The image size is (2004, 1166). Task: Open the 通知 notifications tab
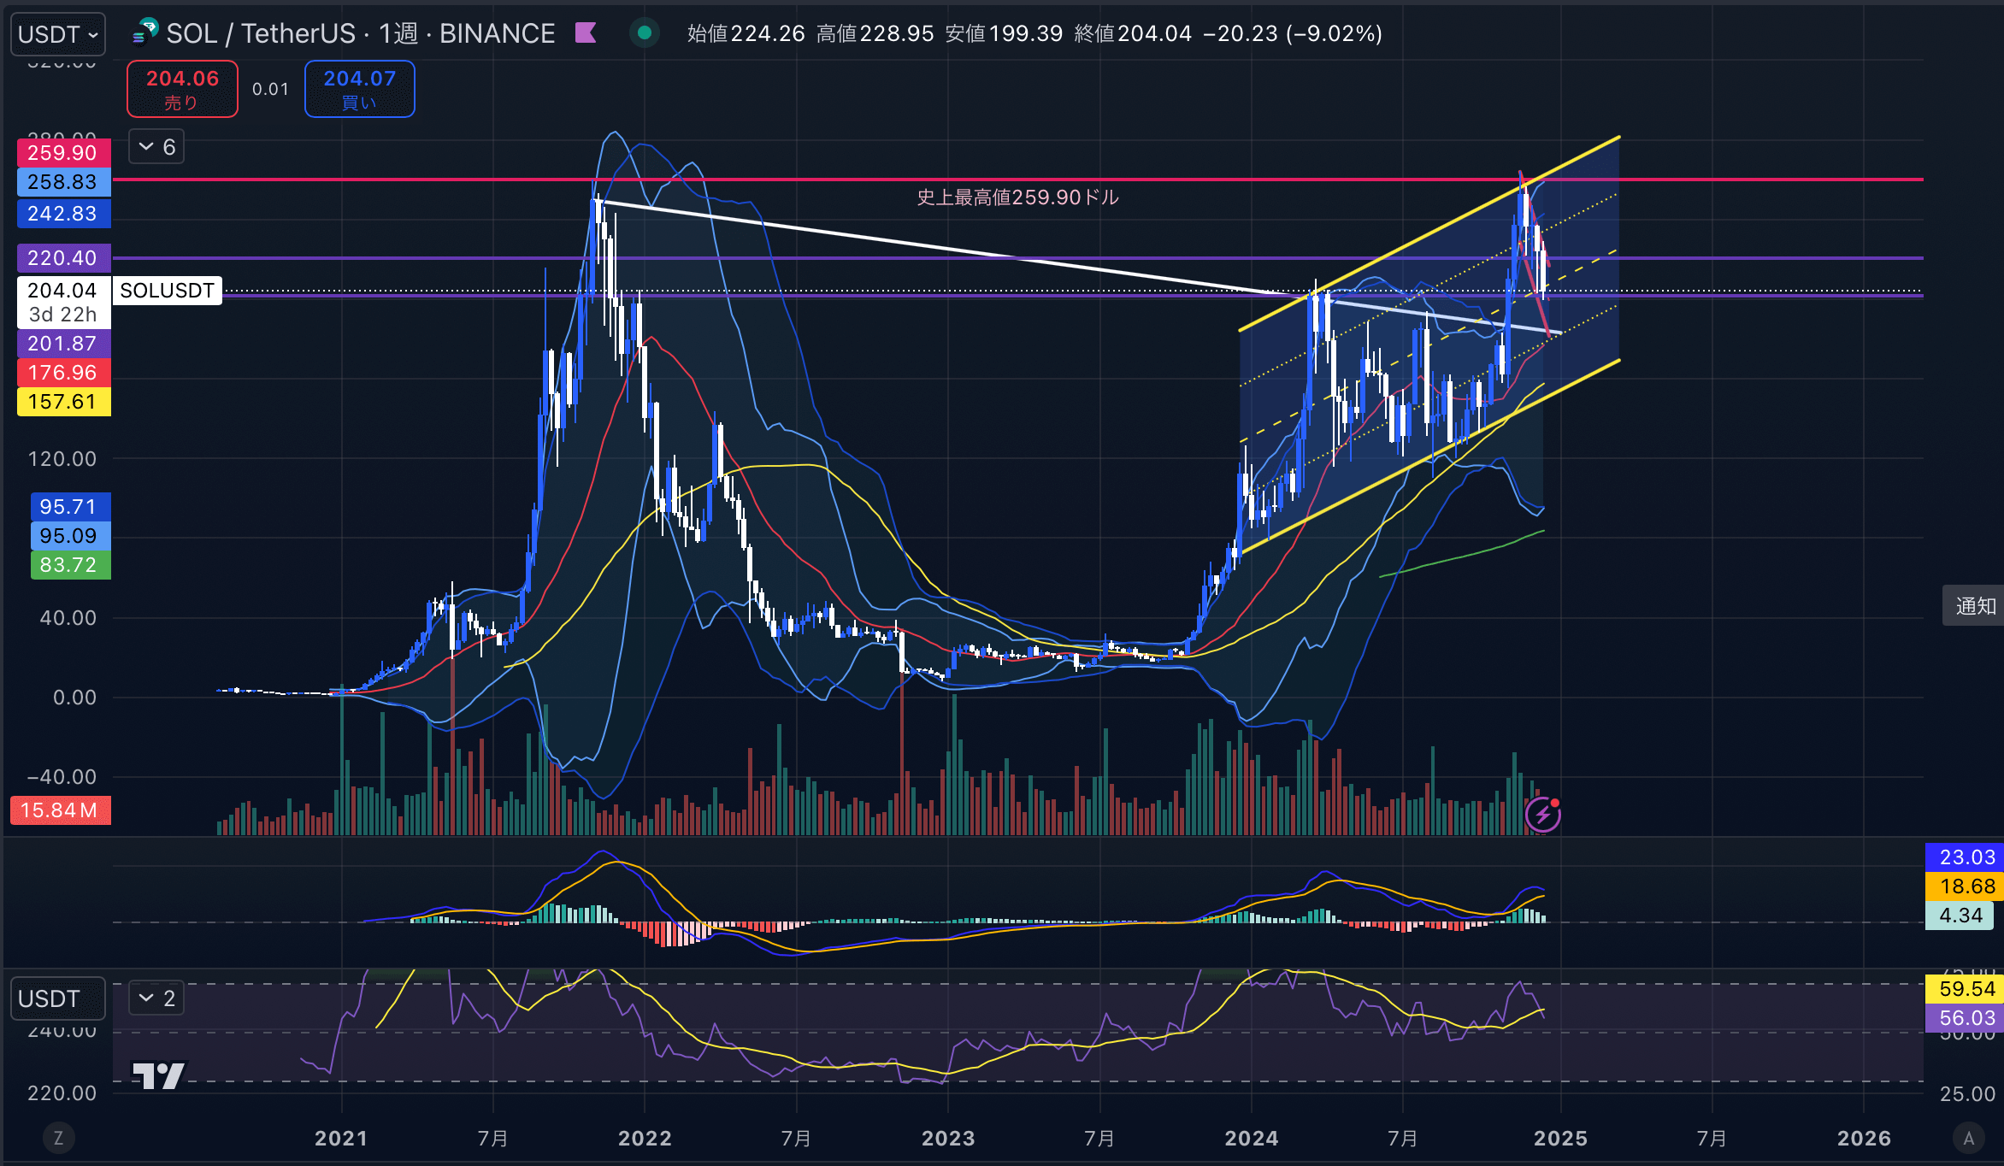1975,606
